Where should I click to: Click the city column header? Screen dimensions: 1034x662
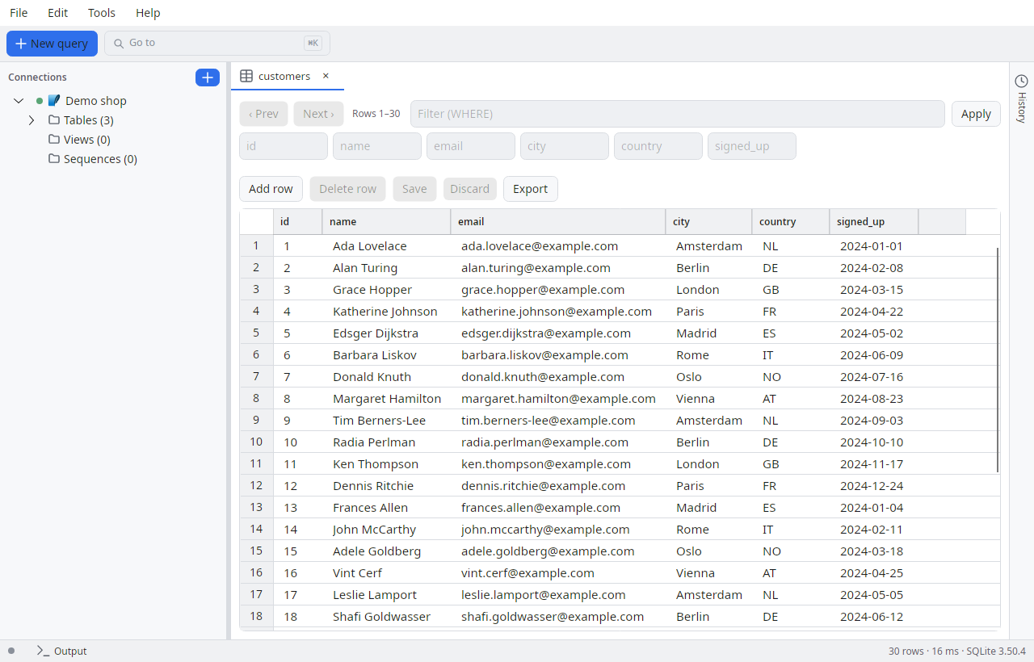(x=708, y=221)
